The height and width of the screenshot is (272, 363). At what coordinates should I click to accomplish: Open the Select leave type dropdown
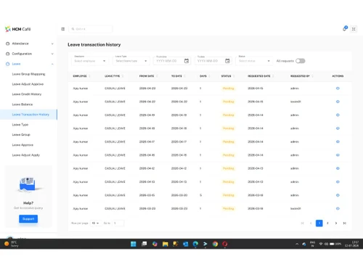point(131,61)
